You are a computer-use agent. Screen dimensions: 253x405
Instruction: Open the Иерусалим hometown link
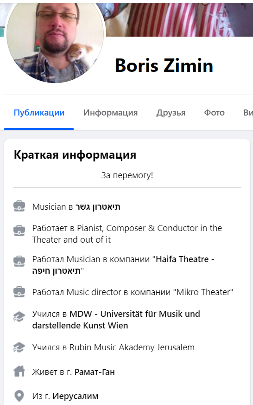(76, 396)
